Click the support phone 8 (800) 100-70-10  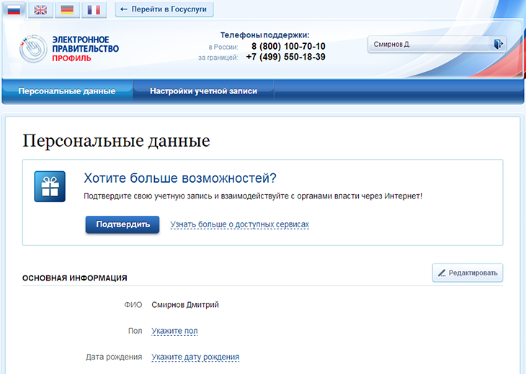point(288,46)
